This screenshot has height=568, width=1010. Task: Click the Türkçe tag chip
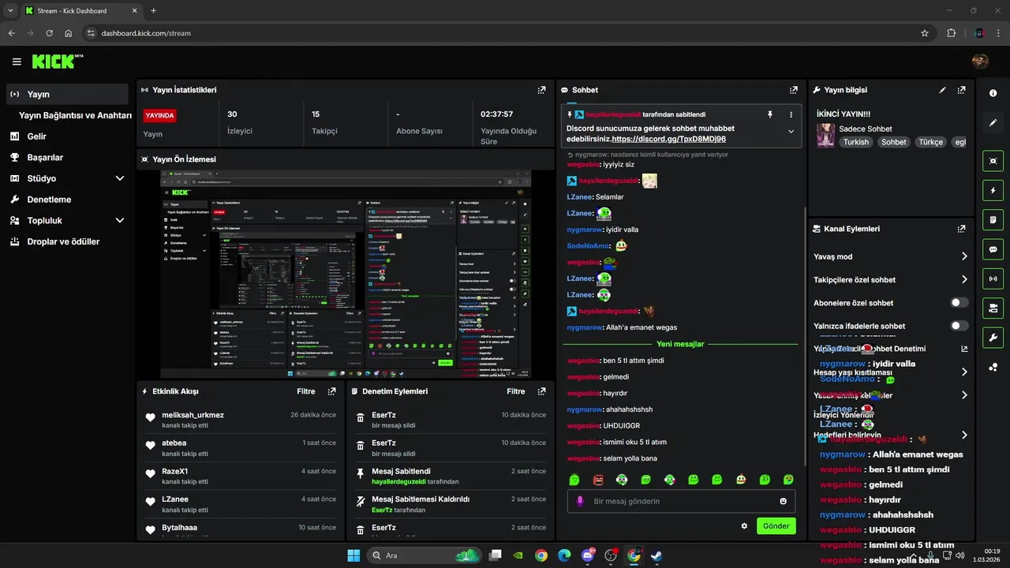(930, 142)
